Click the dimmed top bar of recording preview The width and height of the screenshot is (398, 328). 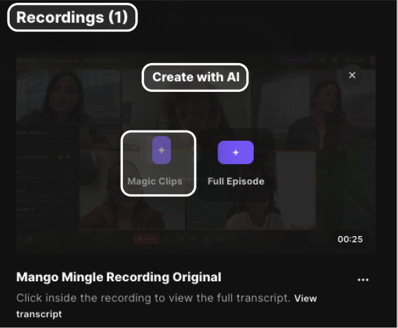196,60
